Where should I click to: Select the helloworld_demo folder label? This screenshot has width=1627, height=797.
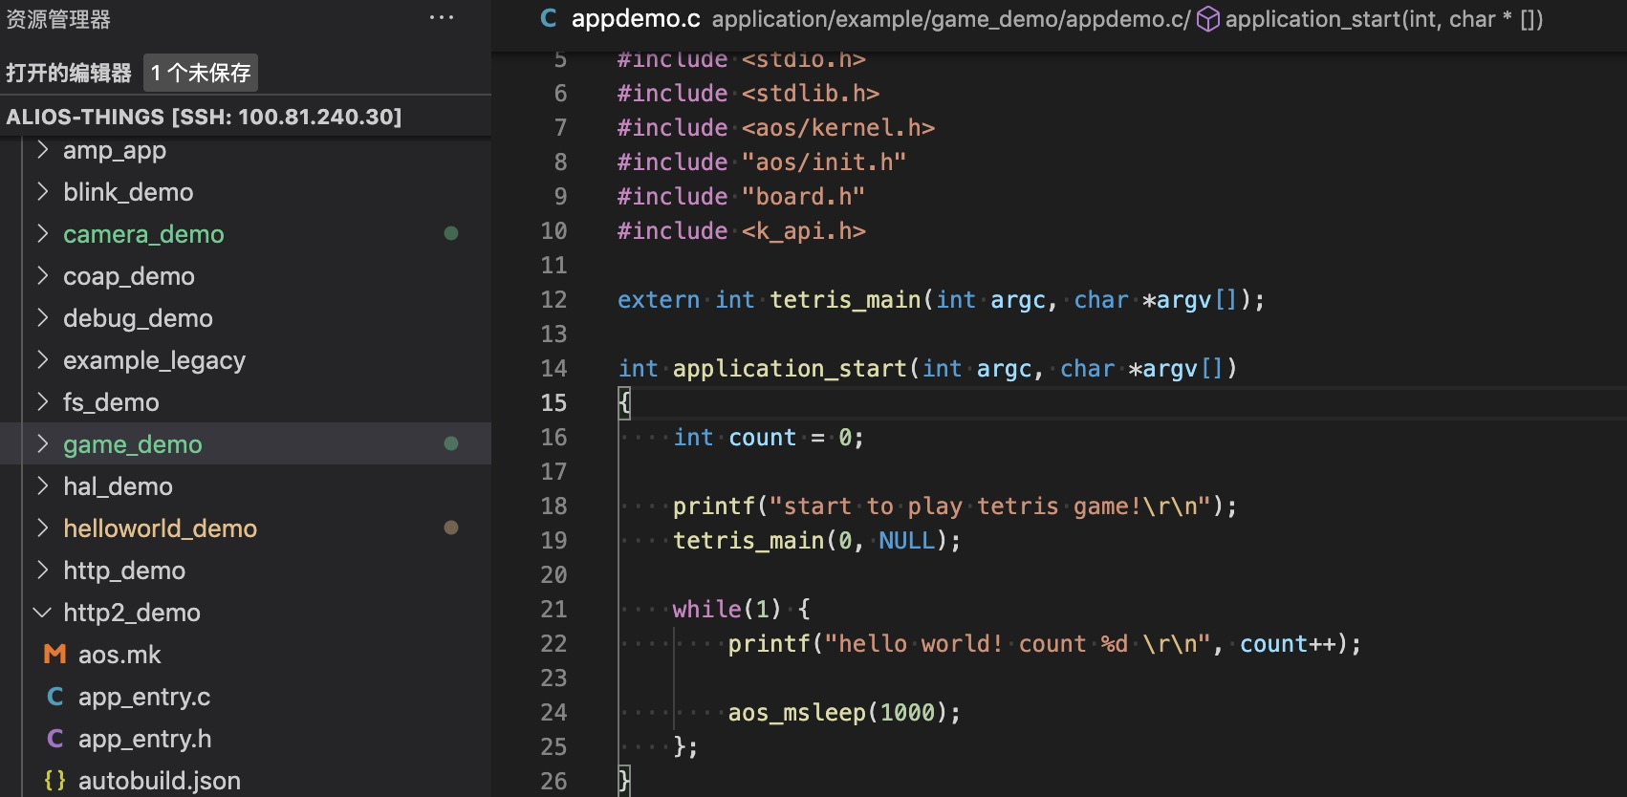[x=161, y=528]
